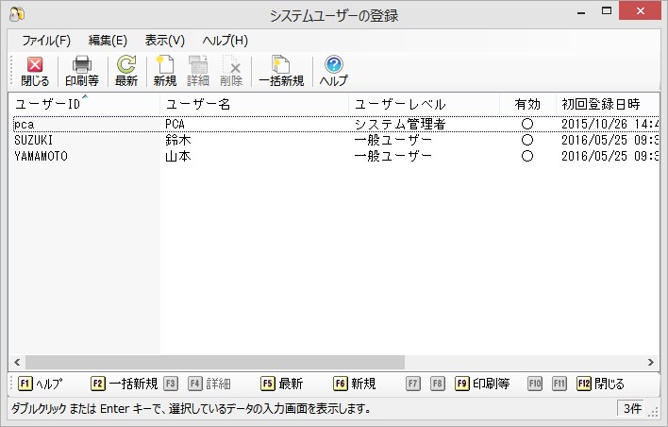Click the 一括新規 bulk-create toolbar icon
Screen dimensions: 668x427
[280, 71]
